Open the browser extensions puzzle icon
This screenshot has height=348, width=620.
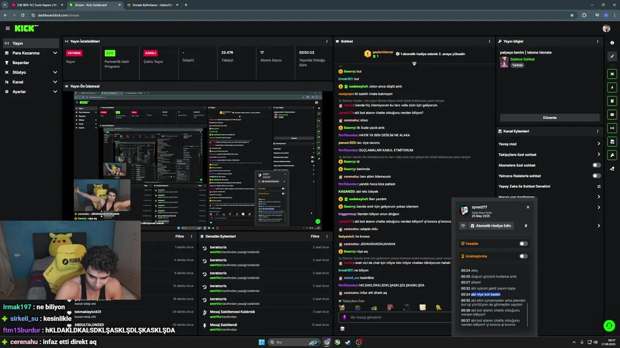(584, 15)
